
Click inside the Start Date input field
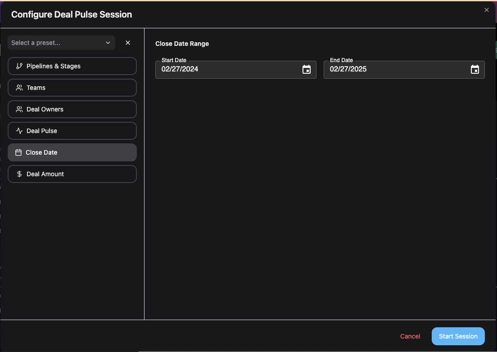225,69
